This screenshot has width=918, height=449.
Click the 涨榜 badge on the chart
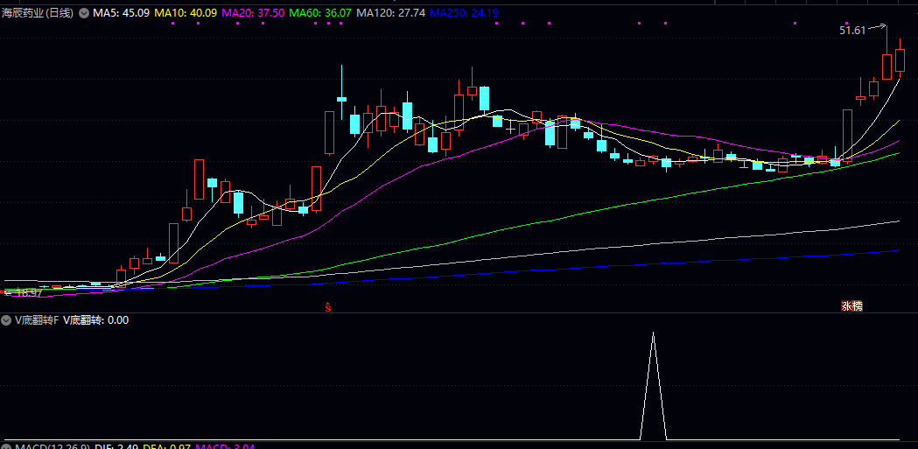coord(851,306)
